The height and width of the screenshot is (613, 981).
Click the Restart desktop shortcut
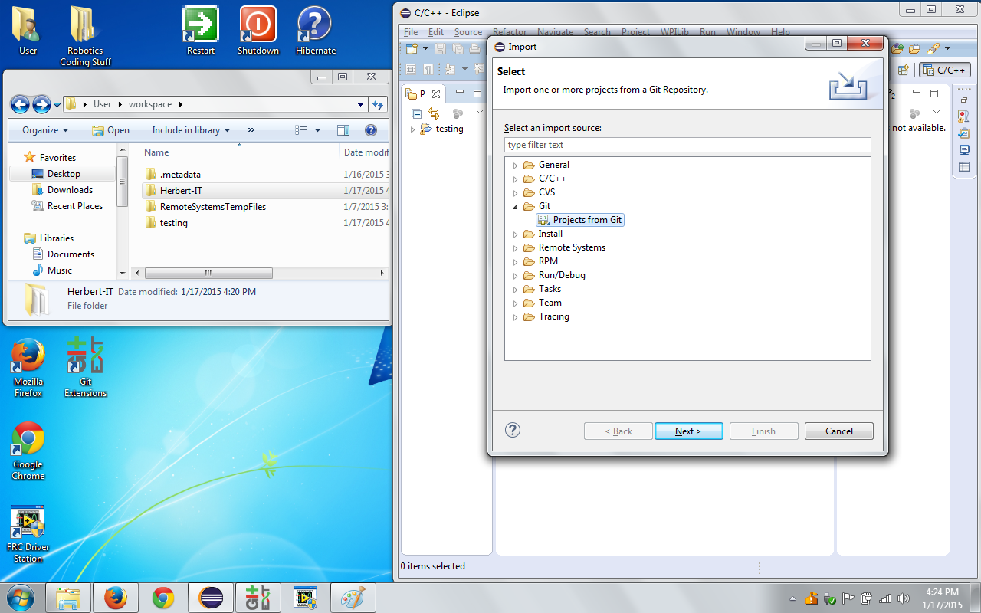click(x=201, y=31)
